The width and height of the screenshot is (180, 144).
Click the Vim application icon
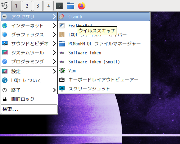point(62,71)
